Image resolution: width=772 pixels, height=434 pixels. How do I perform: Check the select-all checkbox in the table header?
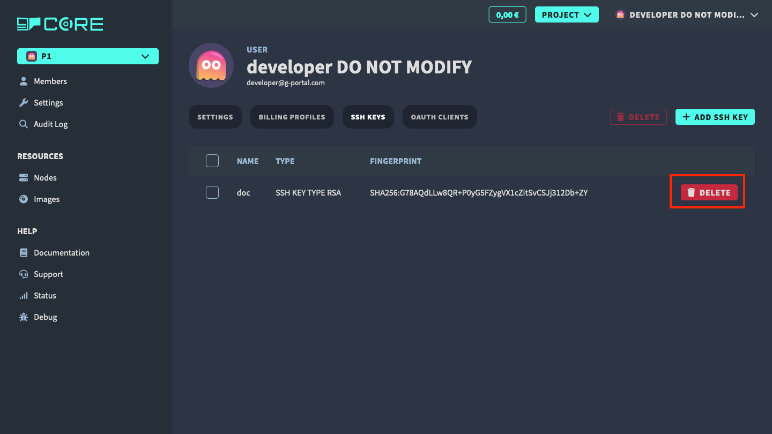click(212, 160)
